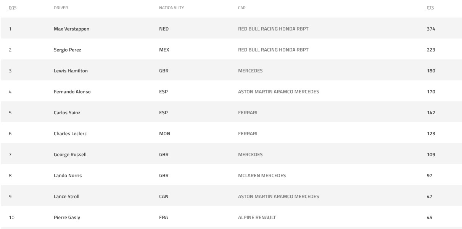This screenshot has height=229, width=462.
Task: Open Pierre Gasly driver profile
Action: (x=67, y=218)
